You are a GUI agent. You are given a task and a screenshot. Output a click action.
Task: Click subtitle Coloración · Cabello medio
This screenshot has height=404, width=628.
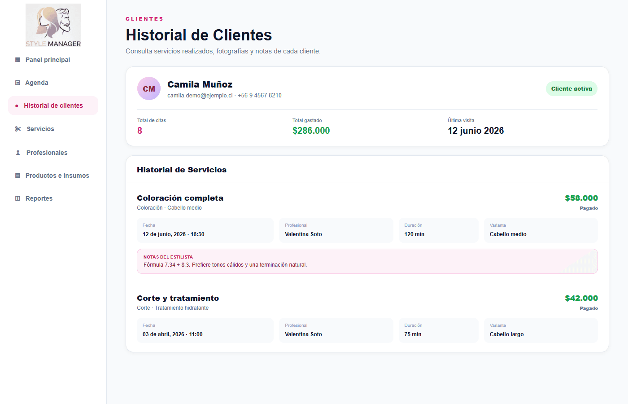click(170, 208)
